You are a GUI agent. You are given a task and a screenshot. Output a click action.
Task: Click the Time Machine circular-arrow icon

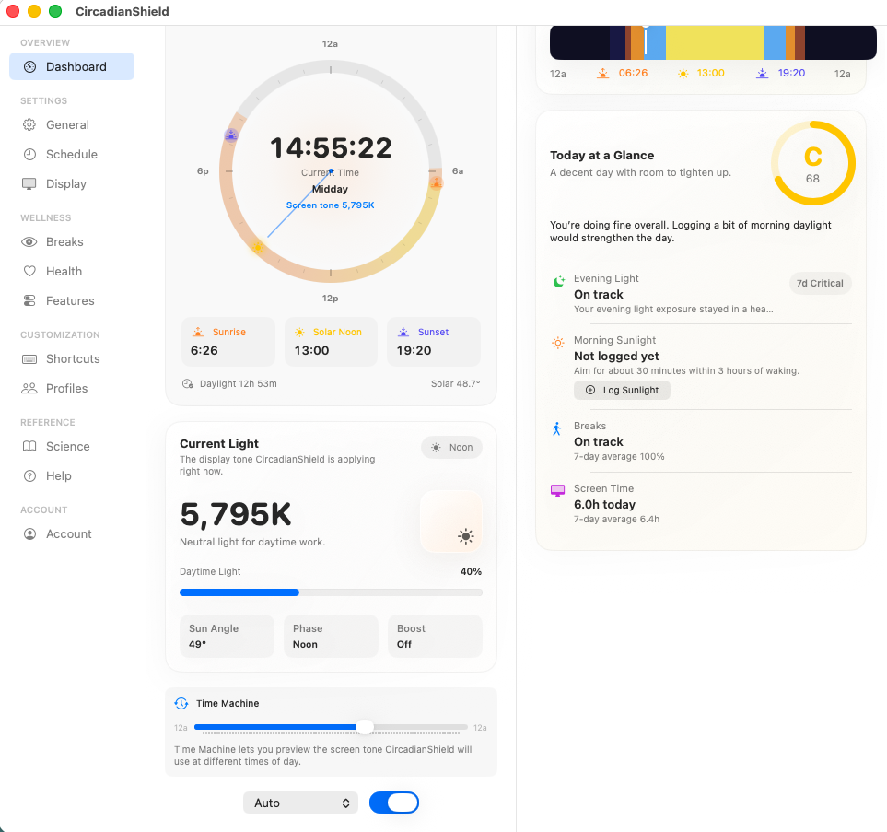[x=181, y=703]
